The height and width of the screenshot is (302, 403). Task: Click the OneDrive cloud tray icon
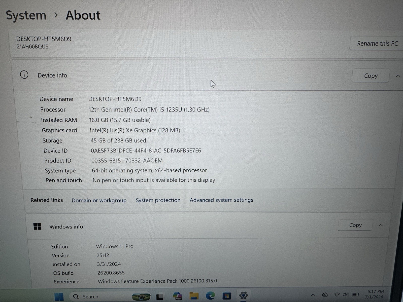325,295
